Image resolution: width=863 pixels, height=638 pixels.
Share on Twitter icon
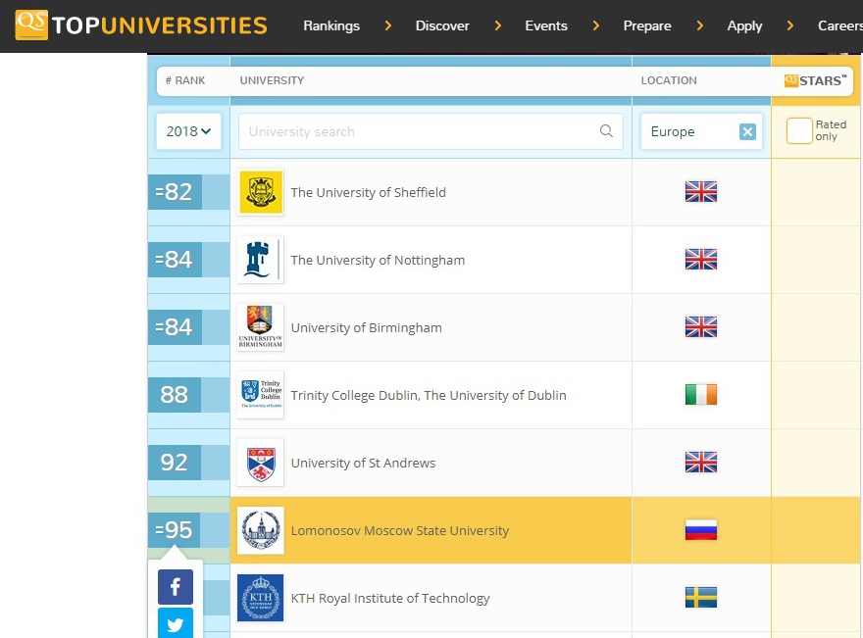pyautogui.click(x=176, y=623)
